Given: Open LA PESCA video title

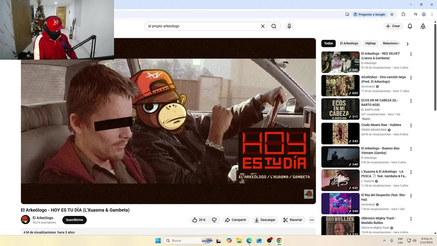Looking at the screenshot, I should click(384, 174).
